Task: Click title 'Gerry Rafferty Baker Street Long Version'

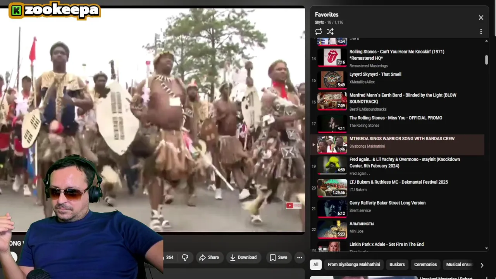Action: (387, 203)
